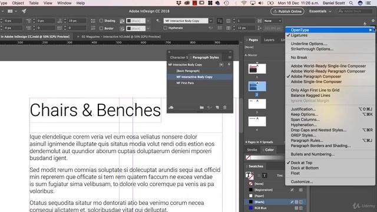Click the Dropbox icon in the menu bar

click(x=178, y=3)
